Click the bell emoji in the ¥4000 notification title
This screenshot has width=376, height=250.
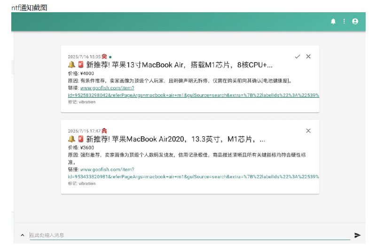71,64
